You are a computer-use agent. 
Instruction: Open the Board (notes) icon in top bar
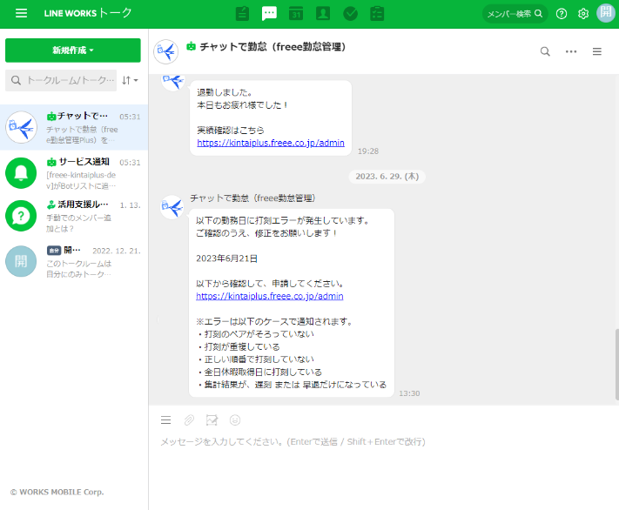point(242,13)
